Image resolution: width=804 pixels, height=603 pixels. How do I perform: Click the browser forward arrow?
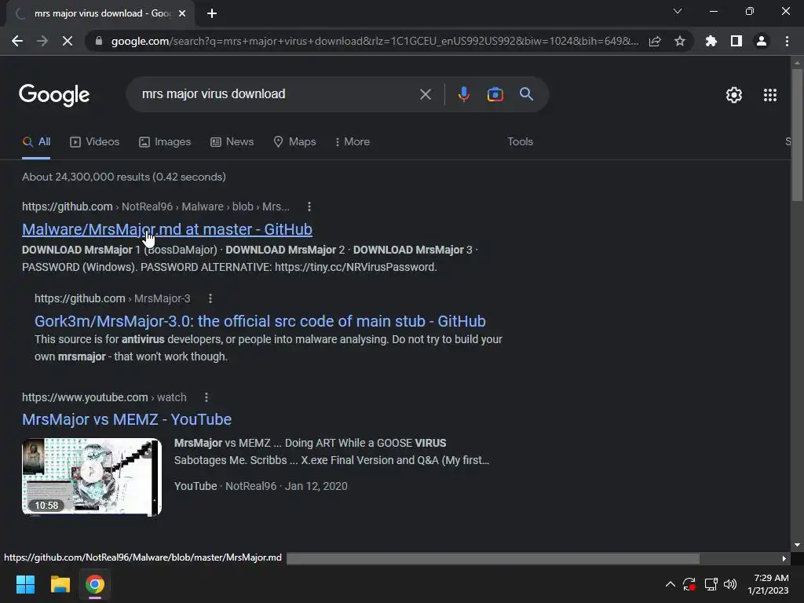point(42,41)
